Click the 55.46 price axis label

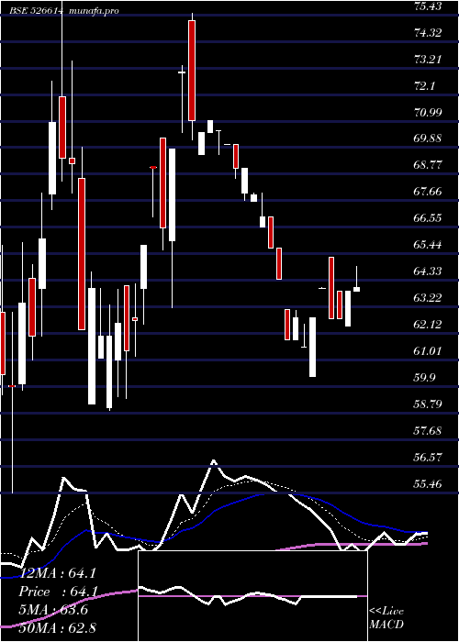click(428, 484)
